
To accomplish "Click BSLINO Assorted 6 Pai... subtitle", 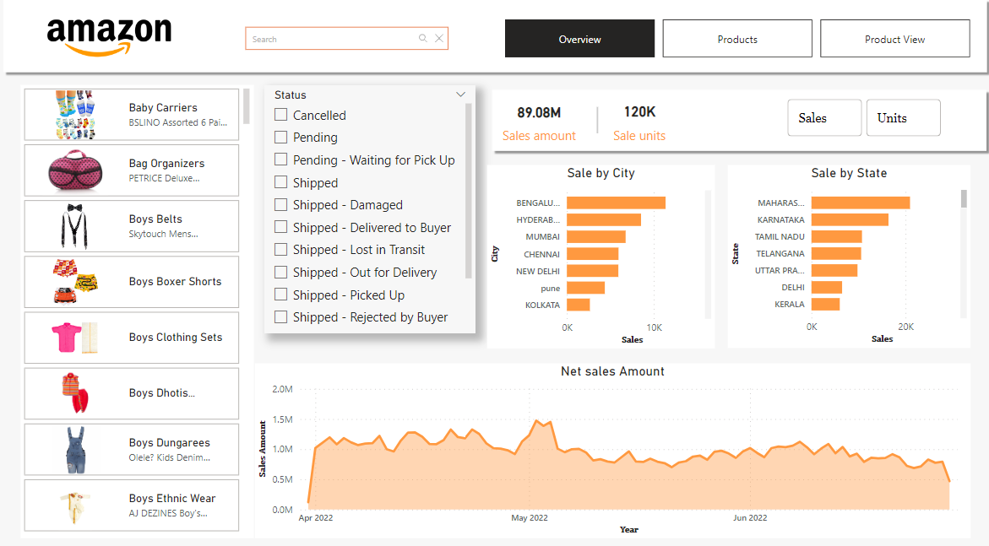I will point(178,122).
